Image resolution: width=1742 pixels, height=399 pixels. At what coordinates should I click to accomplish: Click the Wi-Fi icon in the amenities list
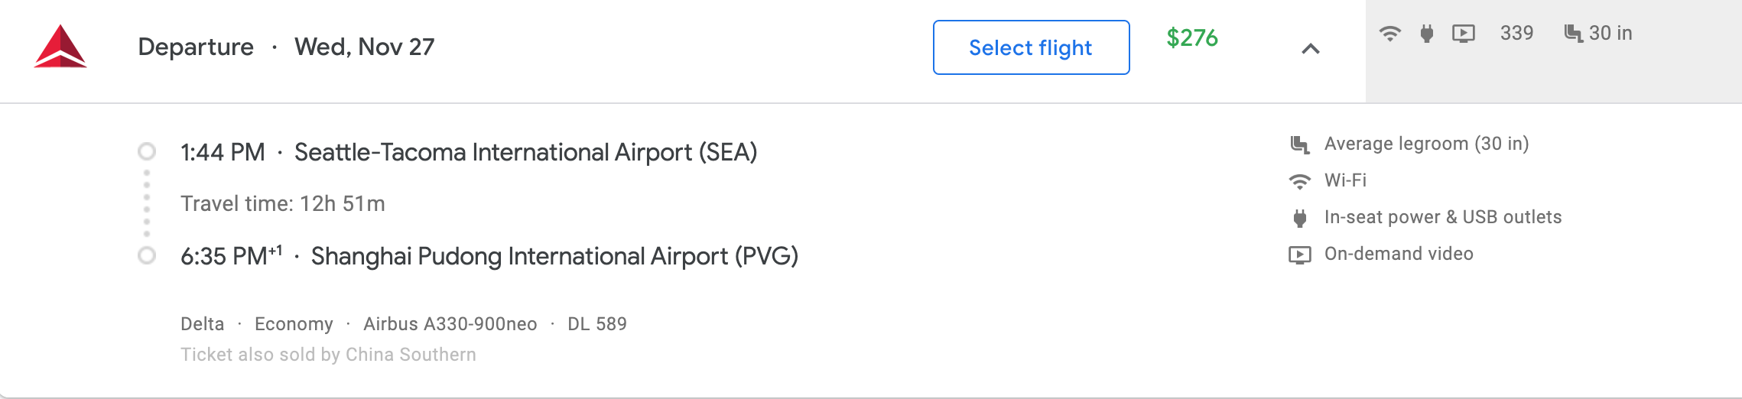click(x=1299, y=181)
